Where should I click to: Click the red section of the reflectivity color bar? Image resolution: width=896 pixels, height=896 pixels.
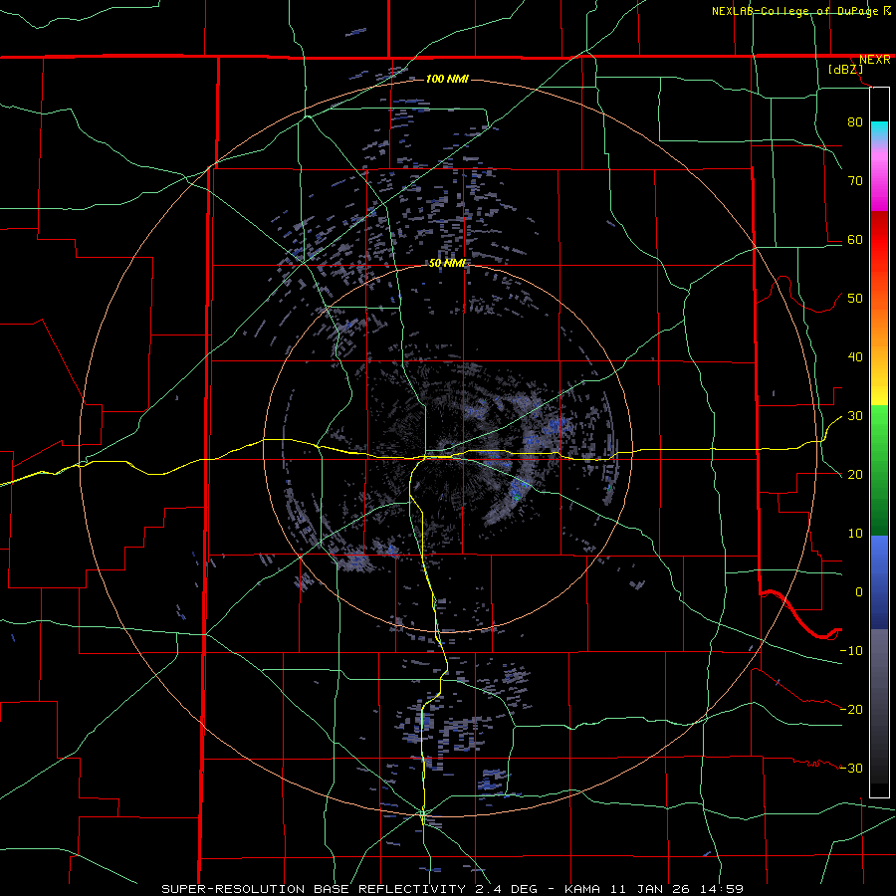(879, 240)
